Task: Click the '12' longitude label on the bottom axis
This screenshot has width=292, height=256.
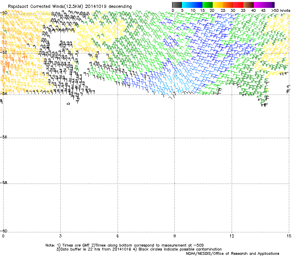Action: pyautogui.click(x=232, y=236)
